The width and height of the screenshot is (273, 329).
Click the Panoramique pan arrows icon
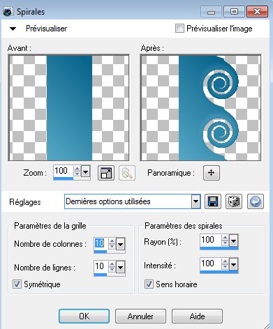[x=212, y=173]
